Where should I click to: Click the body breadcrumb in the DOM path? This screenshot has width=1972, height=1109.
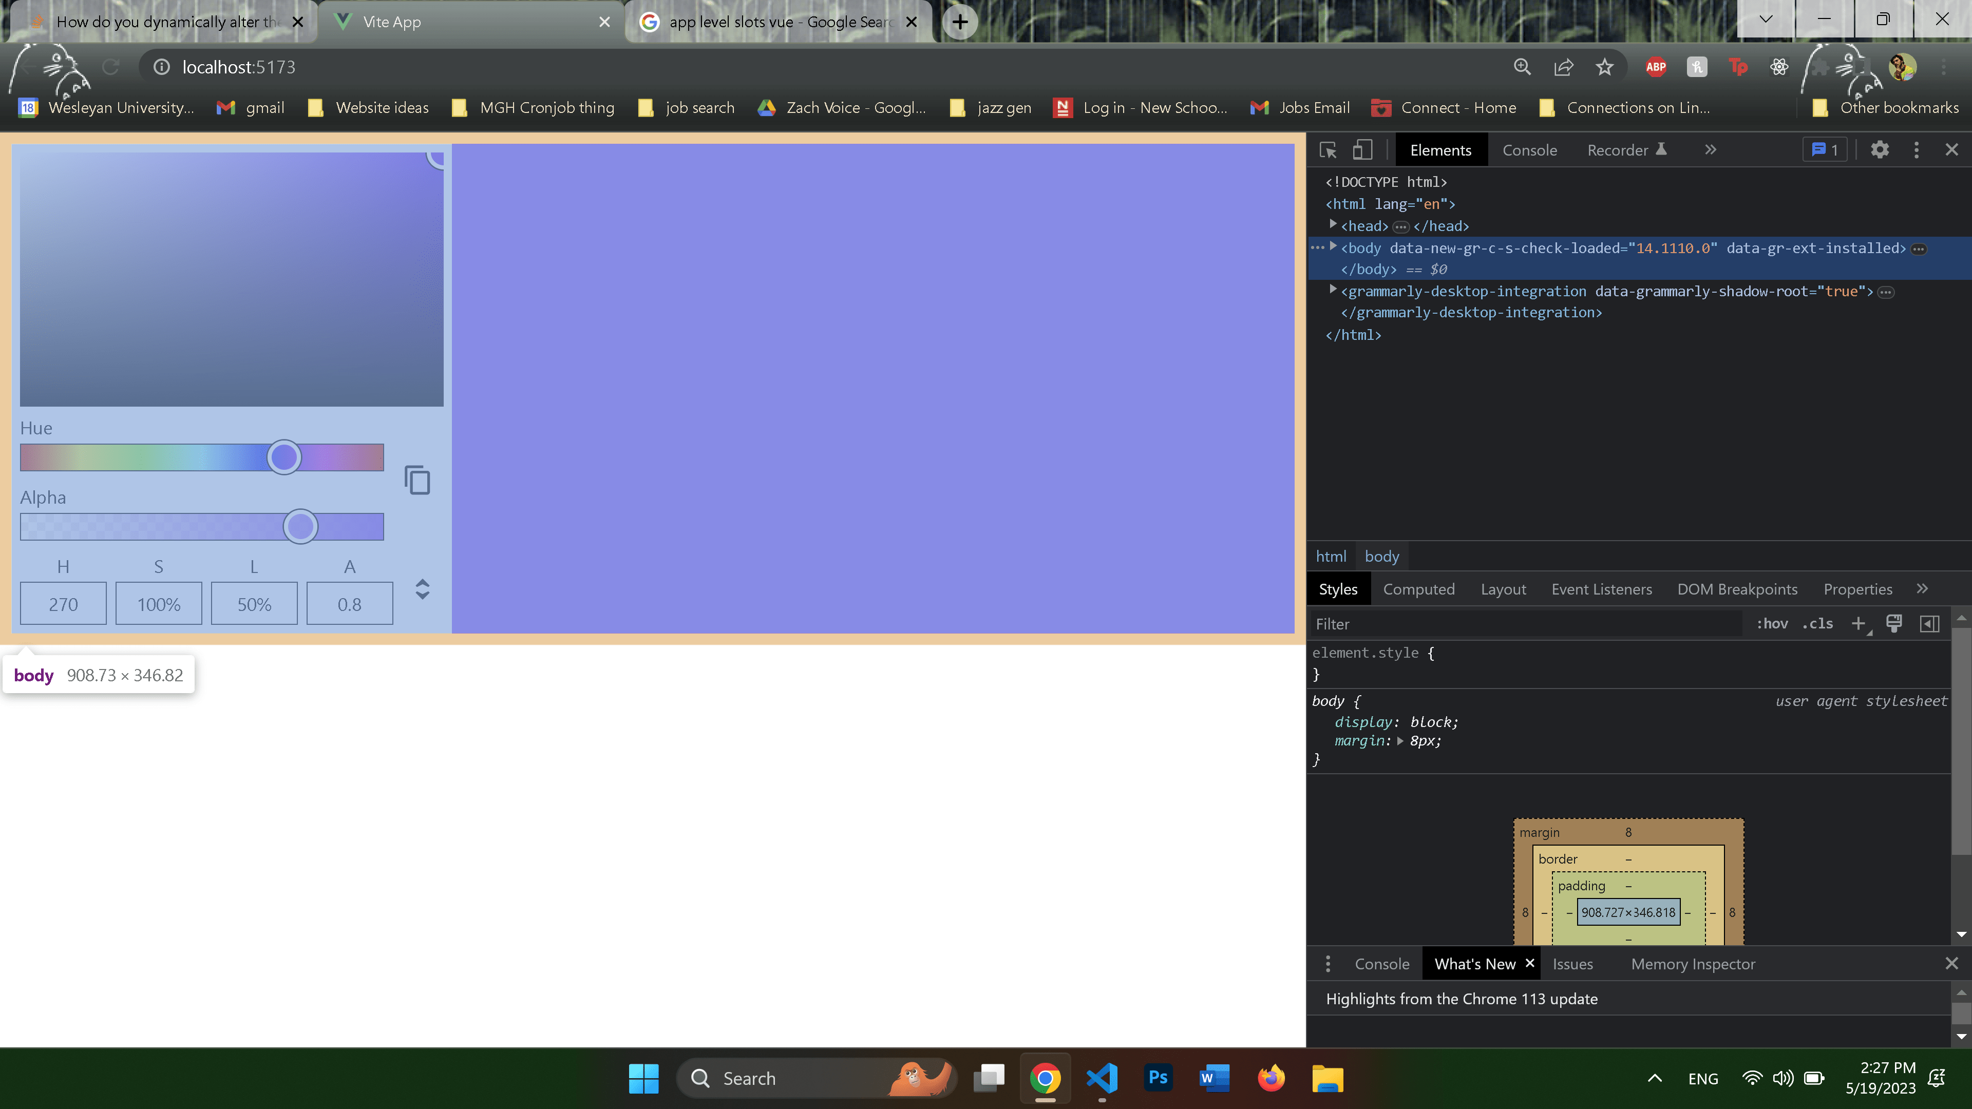click(x=1382, y=557)
